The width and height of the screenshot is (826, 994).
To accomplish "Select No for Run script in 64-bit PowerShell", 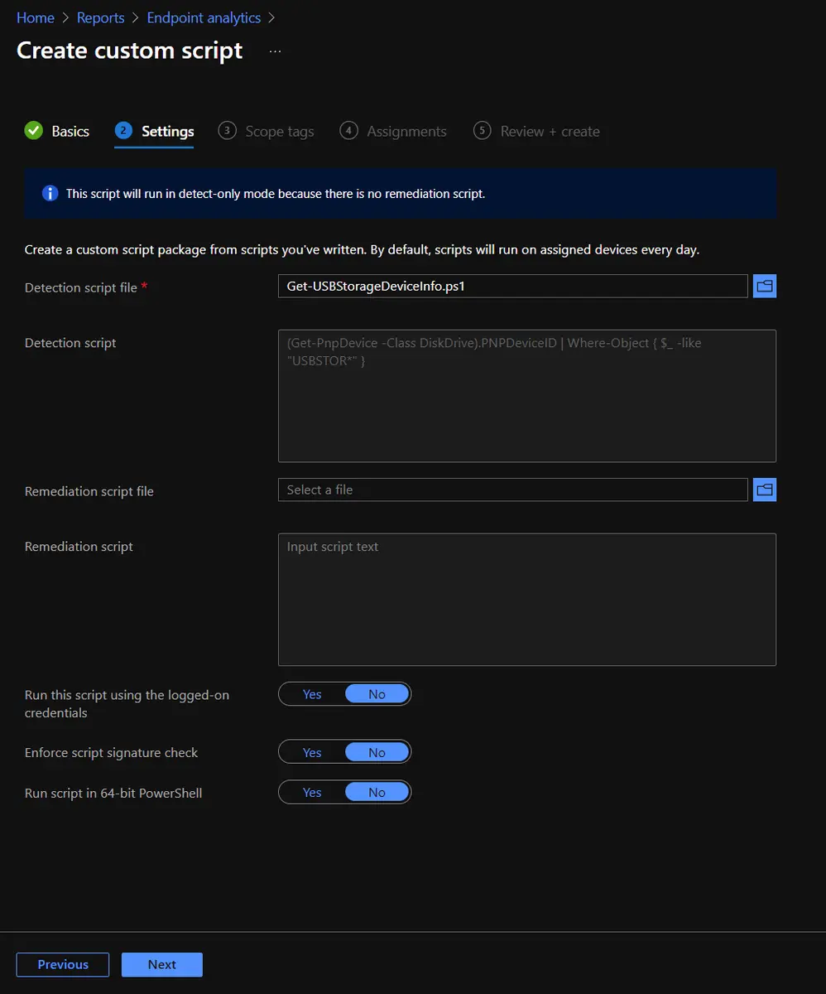I will 377,793.
